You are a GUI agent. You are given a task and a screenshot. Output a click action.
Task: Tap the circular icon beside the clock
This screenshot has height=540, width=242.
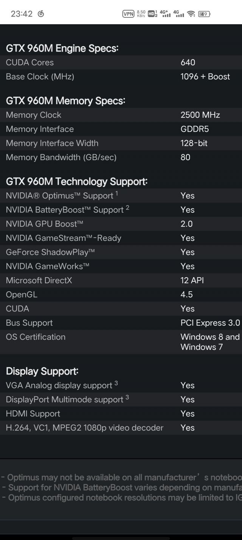(x=41, y=14)
